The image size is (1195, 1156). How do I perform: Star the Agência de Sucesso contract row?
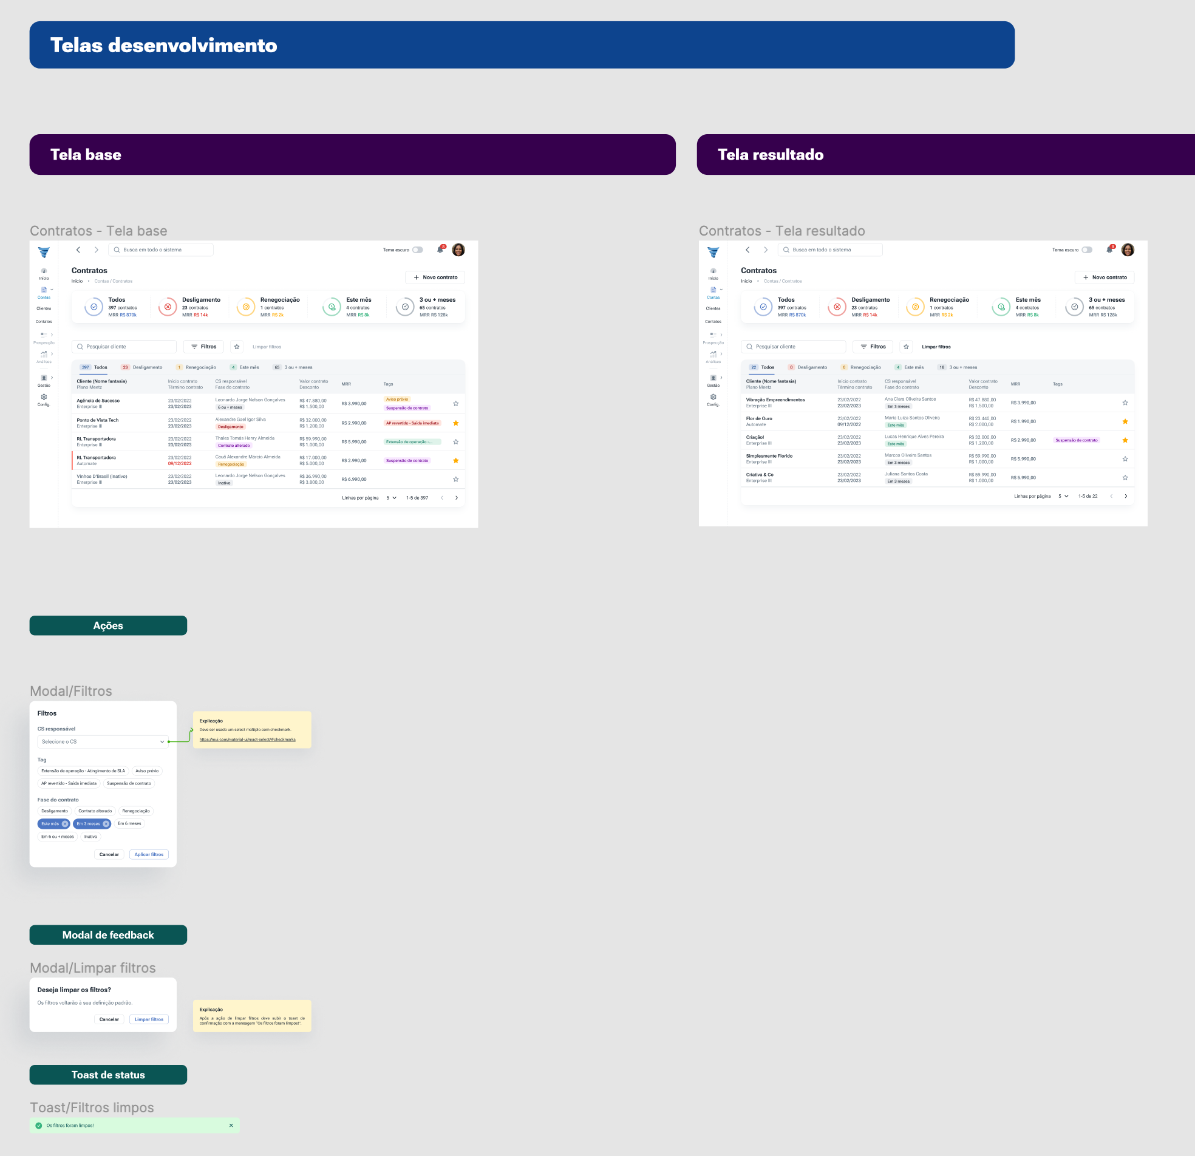455,404
